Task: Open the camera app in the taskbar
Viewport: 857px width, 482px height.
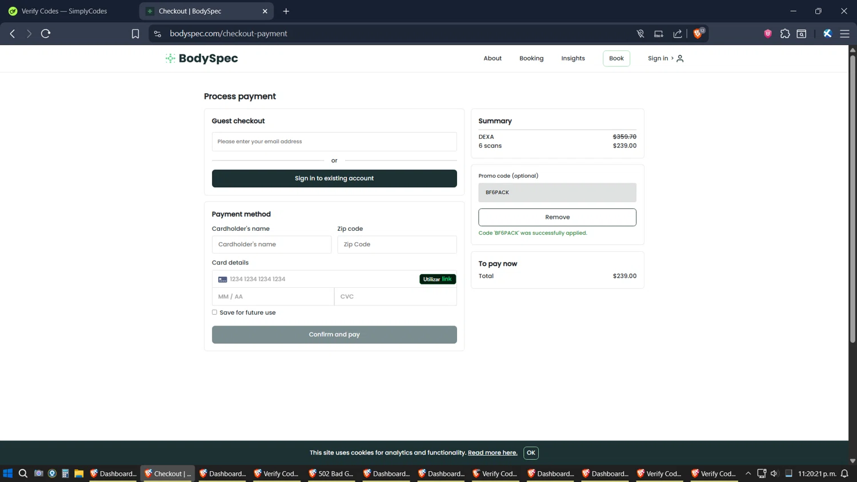Action: (x=38, y=473)
